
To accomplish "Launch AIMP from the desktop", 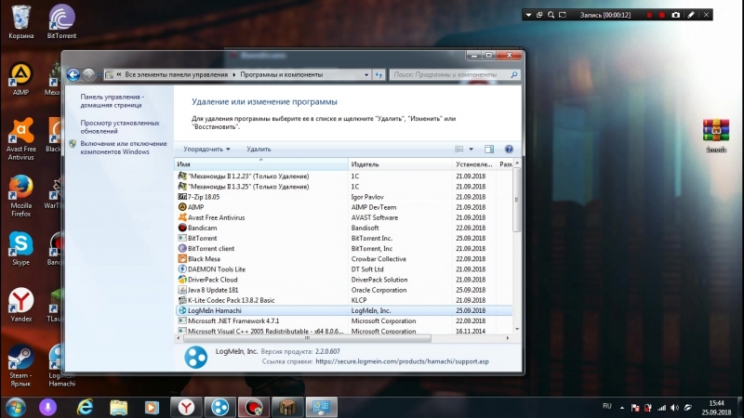I will coord(20,79).
